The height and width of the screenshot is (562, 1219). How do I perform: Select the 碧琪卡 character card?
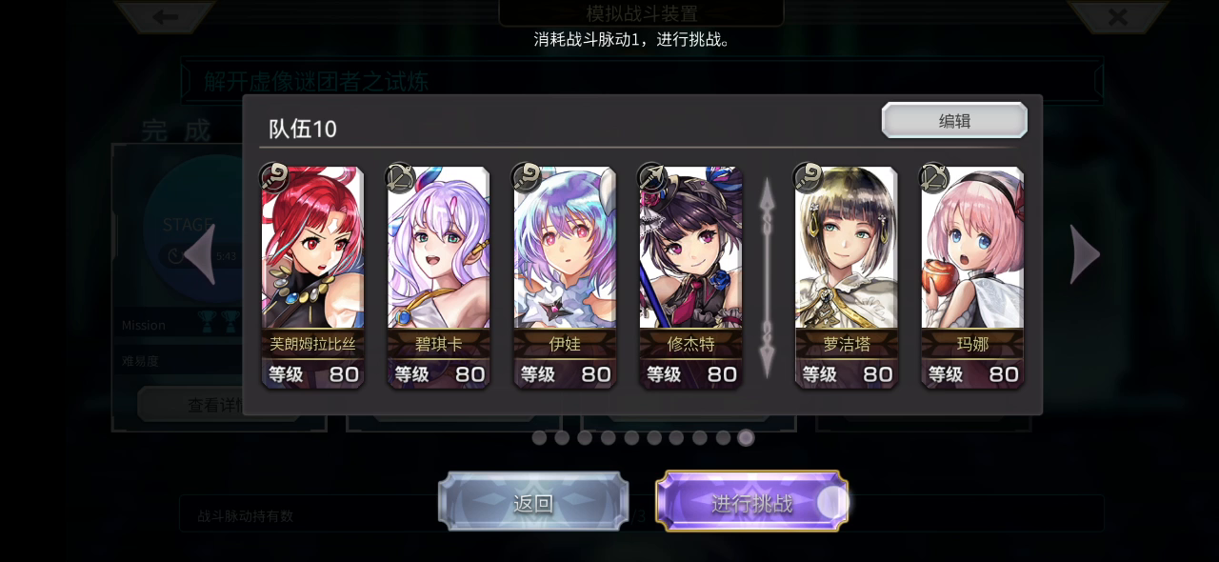[x=438, y=277]
